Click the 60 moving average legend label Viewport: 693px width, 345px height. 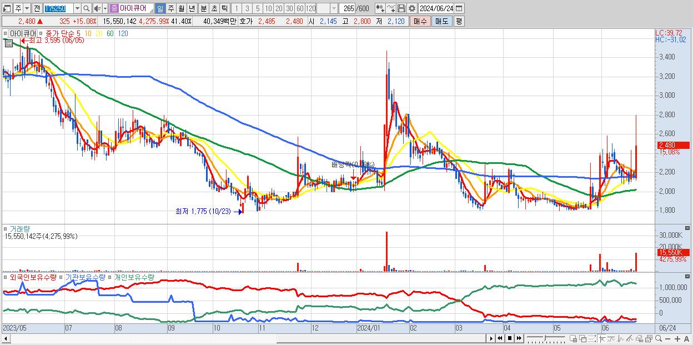click(x=111, y=33)
